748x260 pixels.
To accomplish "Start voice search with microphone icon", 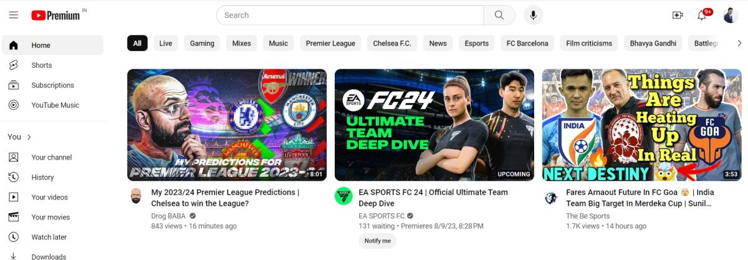I will 533,15.
